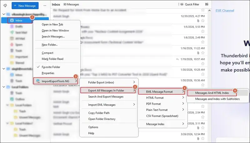Expand the Import EML Messages submenu arrow
The image size is (250, 143).
pyautogui.click(x=134, y=105)
